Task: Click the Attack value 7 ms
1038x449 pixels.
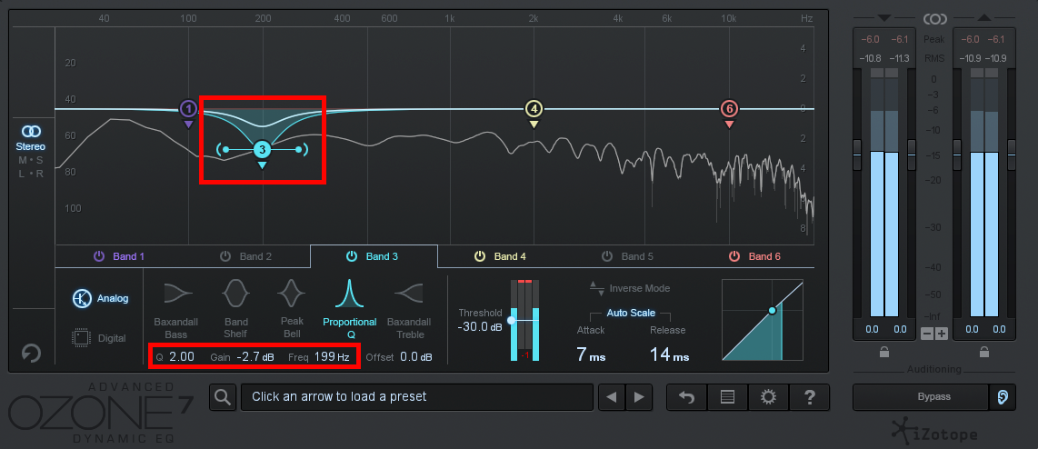Action: tap(591, 355)
